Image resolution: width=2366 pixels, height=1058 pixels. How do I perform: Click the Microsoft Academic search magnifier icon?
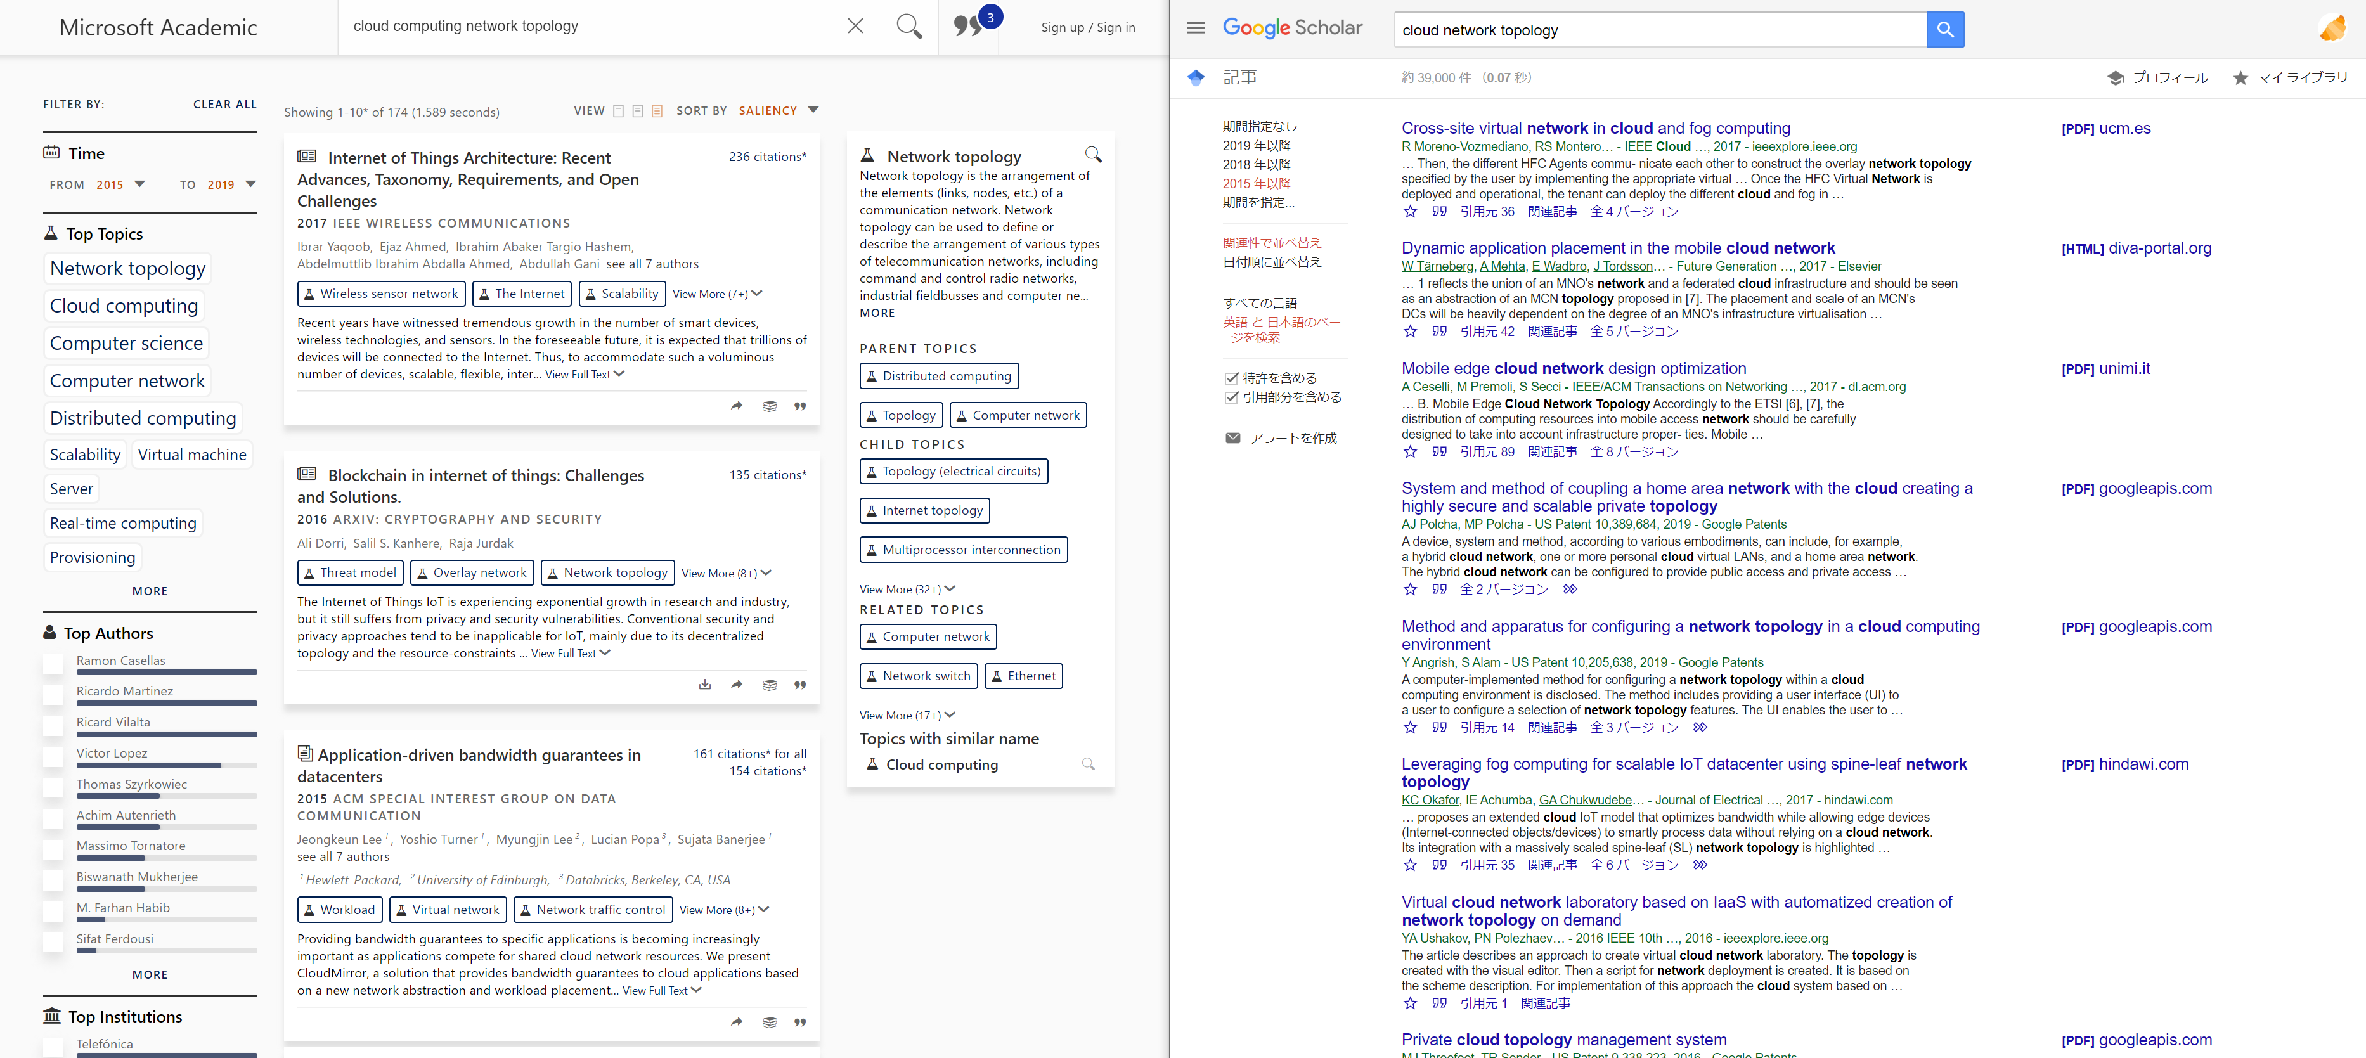[908, 26]
